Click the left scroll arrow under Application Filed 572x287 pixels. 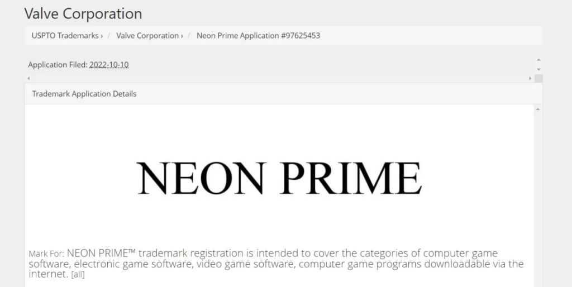[x=28, y=78]
